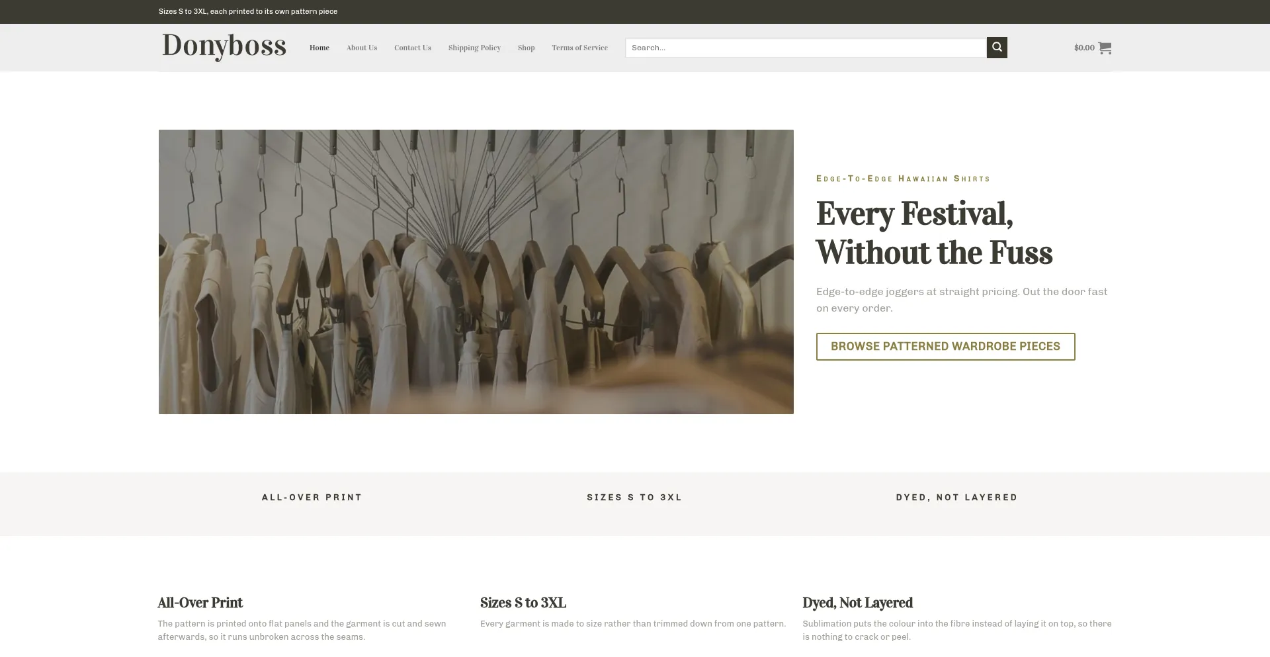The height and width of the screenshot is (657, 1270).
Task: Click the 'Every garment is made to size' description
Action: coord(633,624)
